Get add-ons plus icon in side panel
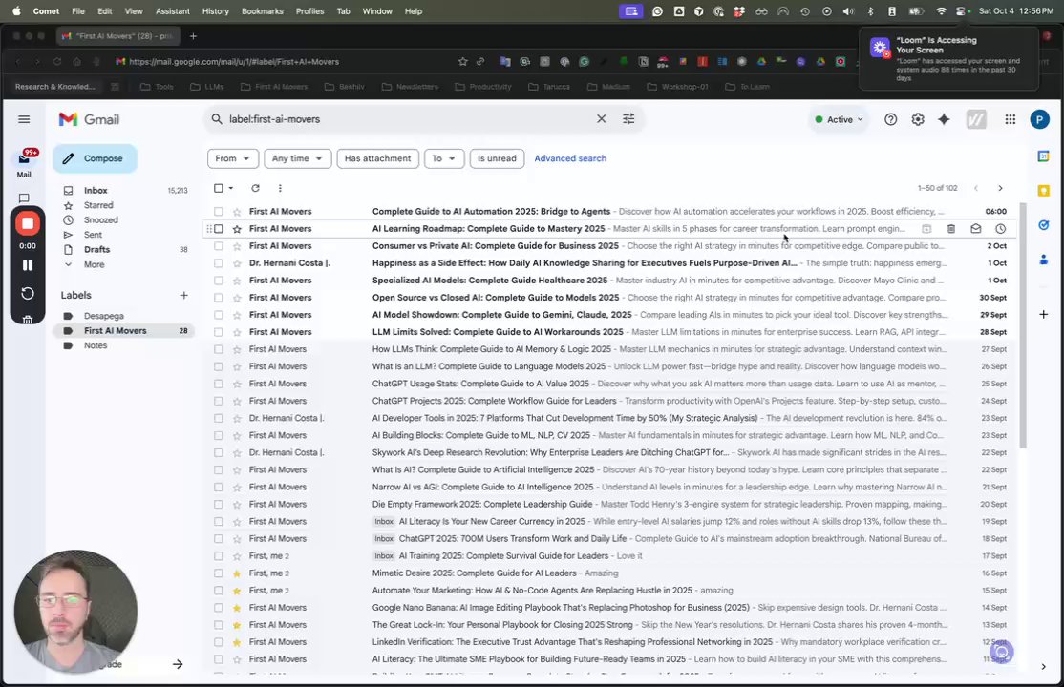The image size is (1064, 687). click(1044, 314)
